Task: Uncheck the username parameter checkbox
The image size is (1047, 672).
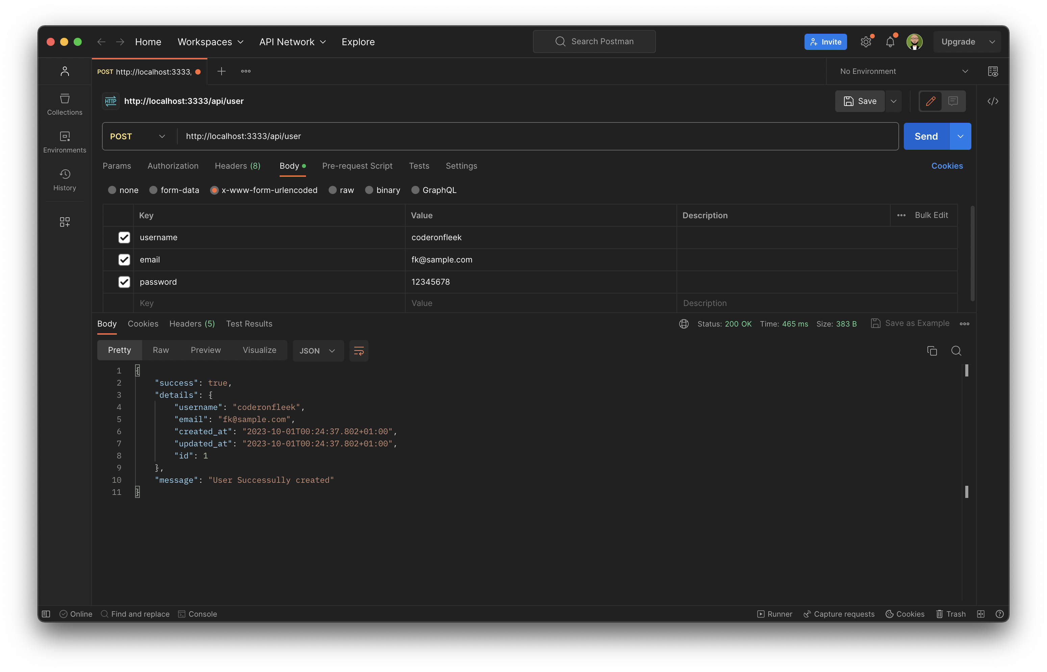Action: (124, 237)
